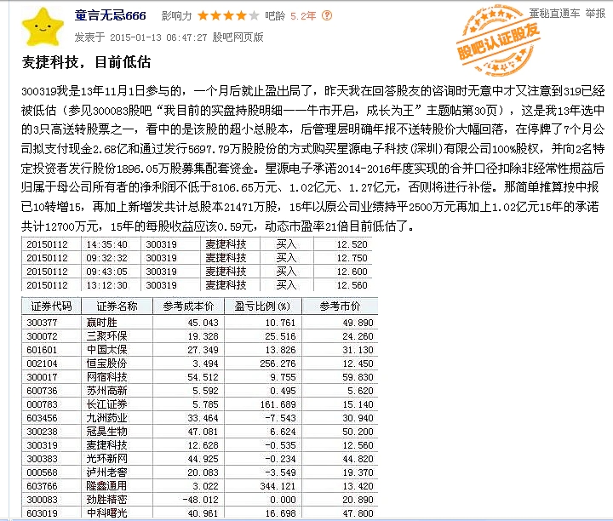Click the 影响力 star rating
This screenshot has width=613, height=521.
pos(228,15)
